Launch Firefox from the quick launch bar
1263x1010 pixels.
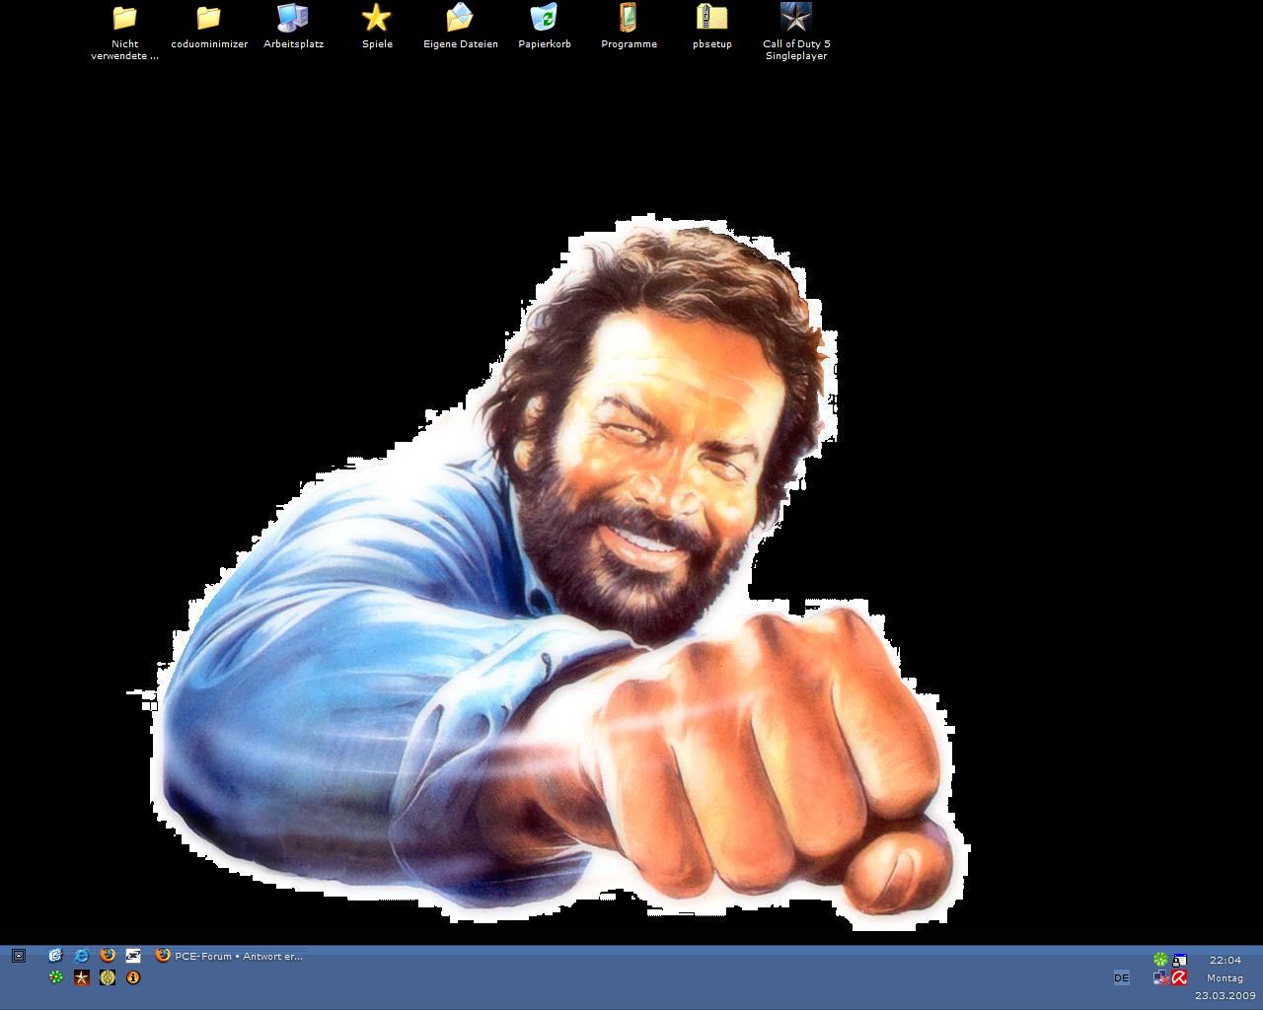click(x=108, y=956)
